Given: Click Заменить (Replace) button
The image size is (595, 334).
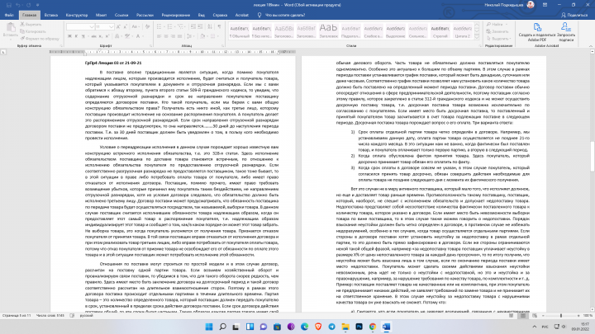Looking at the screenshot, I should pyautogui.click(x=497, y=31).
